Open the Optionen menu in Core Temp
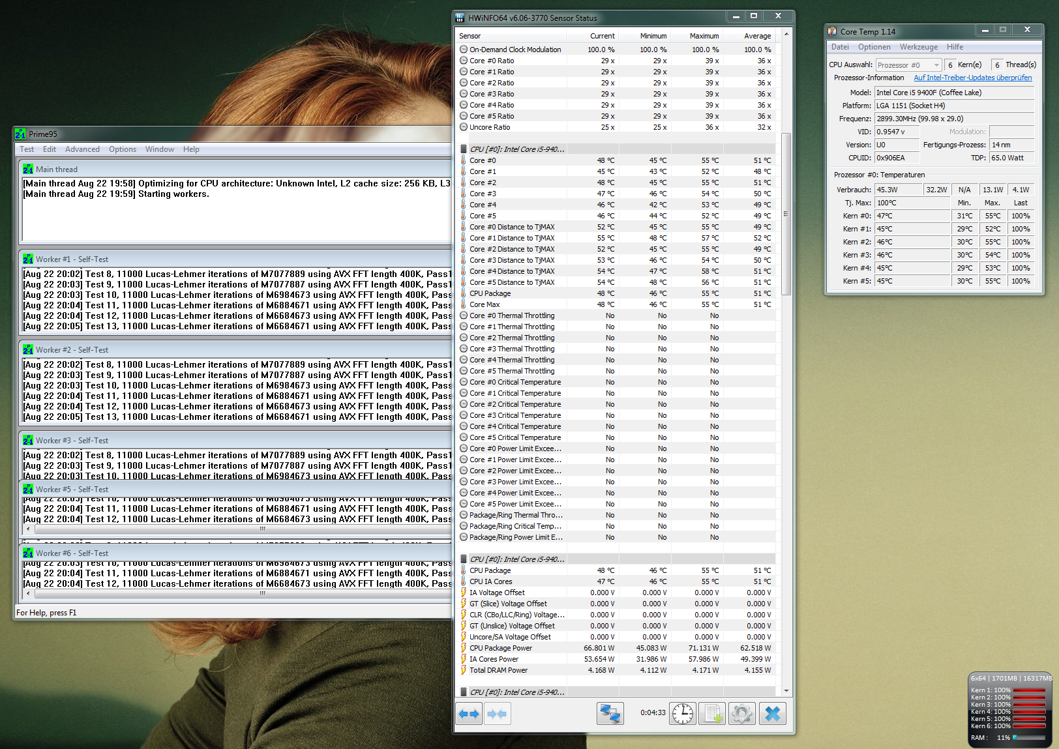This screenshot has height=749, width=1059. [x=874, y=47]
